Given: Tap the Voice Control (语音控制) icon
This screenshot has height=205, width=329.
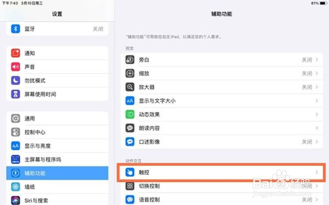Looking at the screenshot, I should 130,200.
